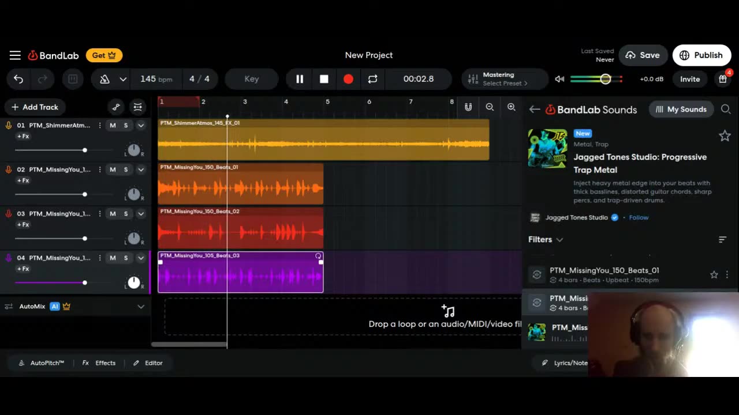
Task: Zoom in on the timeline
Action: [511, 107]
